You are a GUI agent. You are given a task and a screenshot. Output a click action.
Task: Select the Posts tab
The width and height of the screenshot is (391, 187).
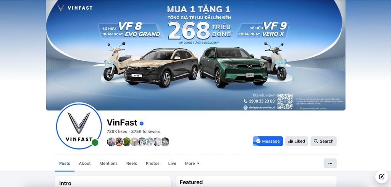click(x=65, y=163)
